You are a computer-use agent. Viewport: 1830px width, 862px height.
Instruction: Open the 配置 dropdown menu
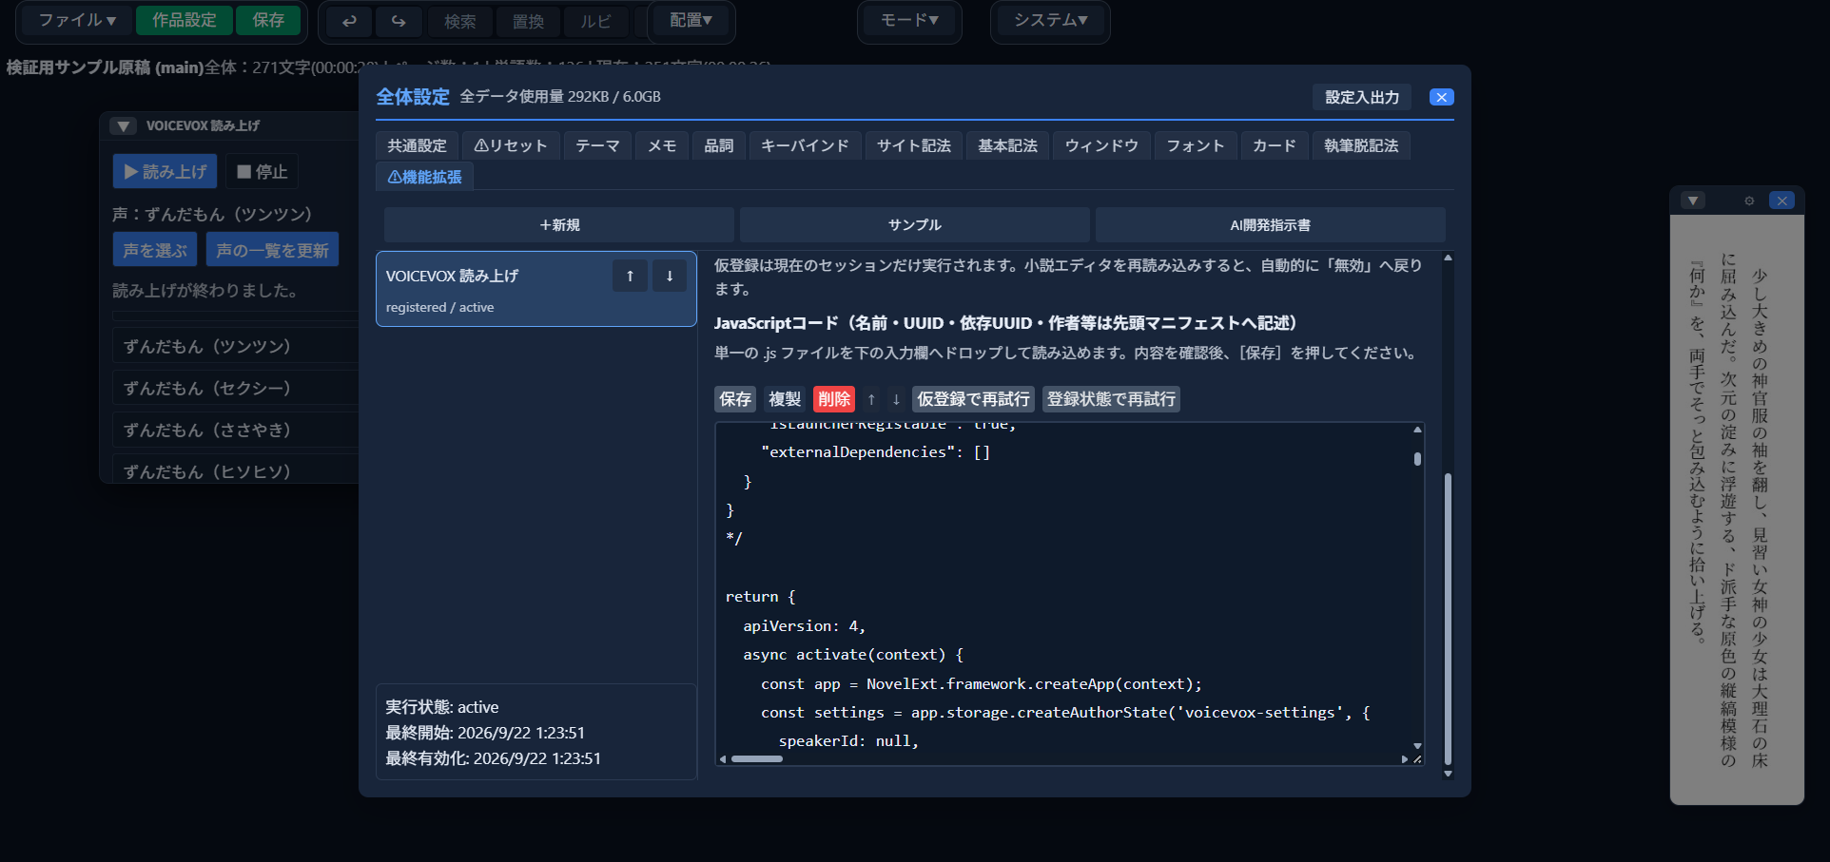tap(691, 20)
